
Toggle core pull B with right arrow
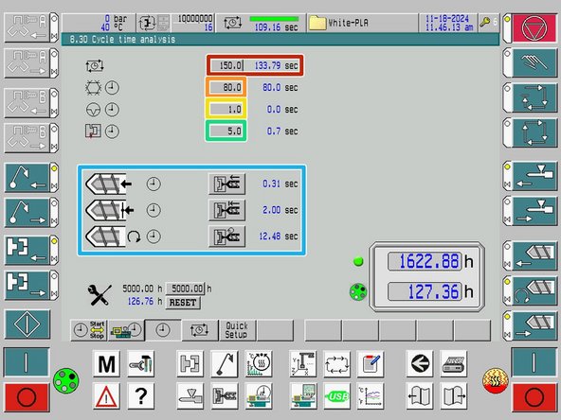(x=27, y=138)
